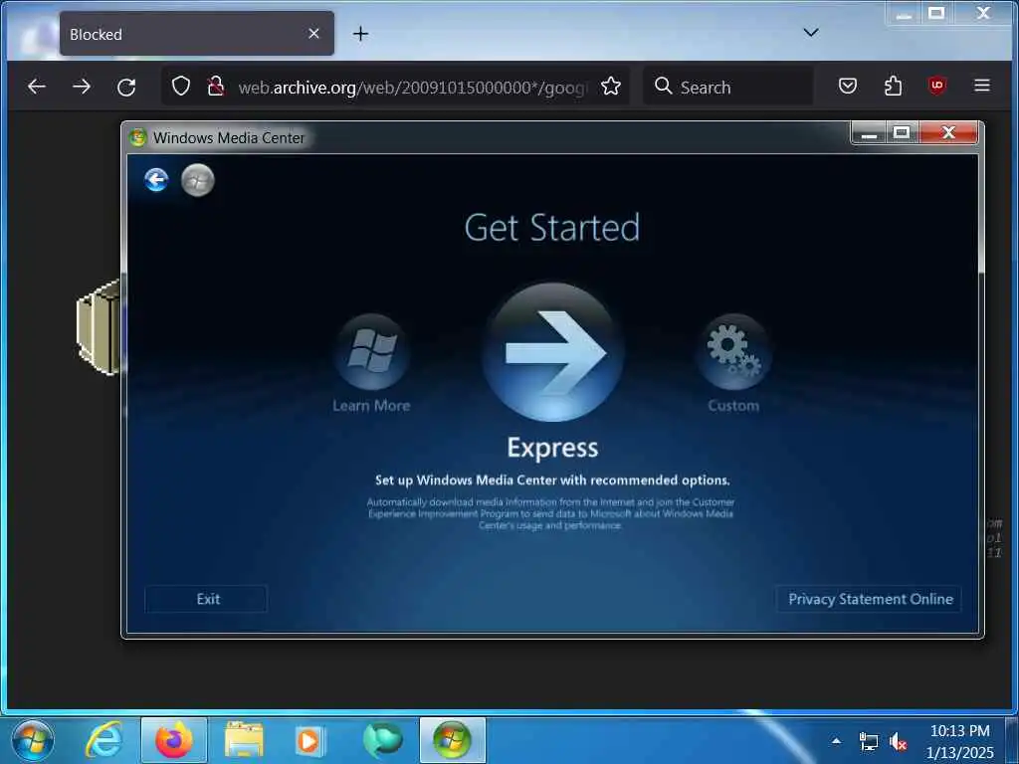Go forward in Firefox browser history

pyautogui.click(x=82, y=87)
